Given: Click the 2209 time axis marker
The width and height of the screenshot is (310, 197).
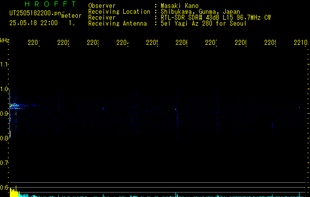Looking at the screenshot, I should coord(270,42).
